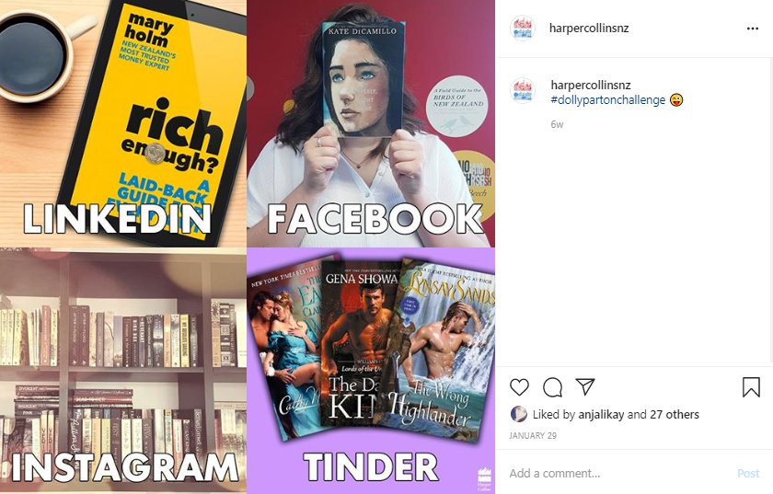Viewport: 773px width, 494px height.
Task: Click the small liker avatar thumbnail
Action: tap(519, 414)
